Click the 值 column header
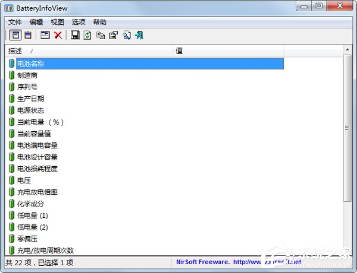The height and width of the screenshot is (273, 357). 228,51
